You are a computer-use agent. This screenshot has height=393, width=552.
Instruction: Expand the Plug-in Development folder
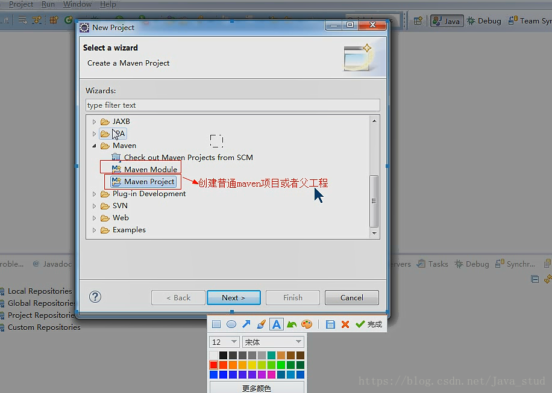point(94,194)
